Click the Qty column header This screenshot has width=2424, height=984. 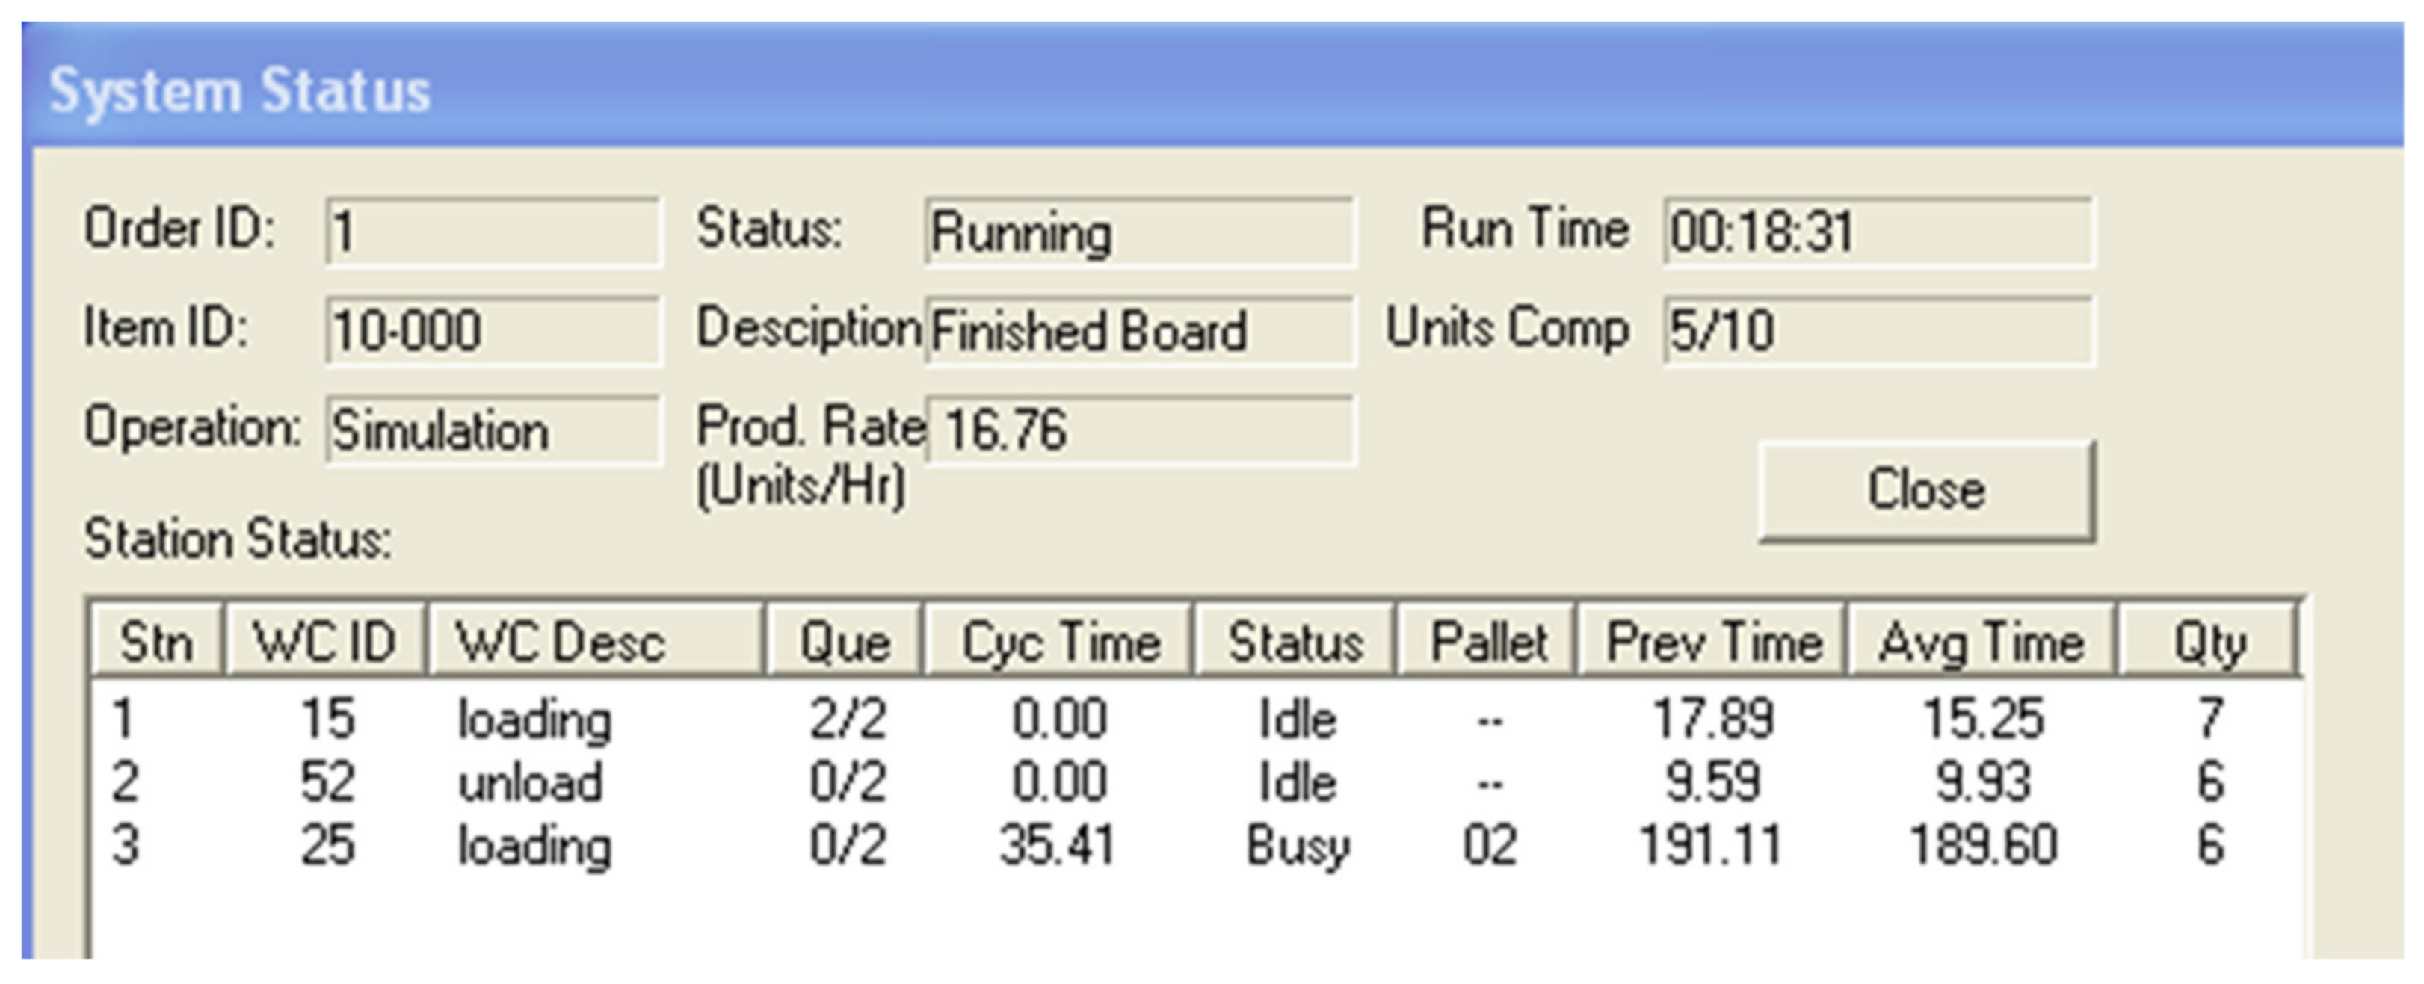tap(2207, 643)
